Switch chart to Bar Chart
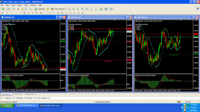 point(69,9)
